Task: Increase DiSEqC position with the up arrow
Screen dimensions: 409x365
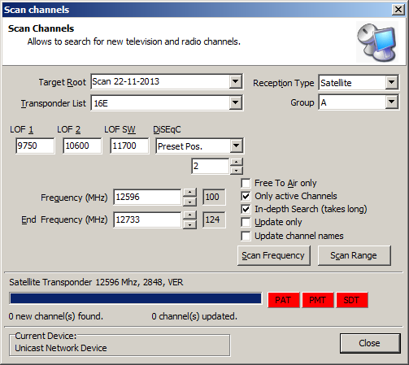Action: (x=237, y=162)
